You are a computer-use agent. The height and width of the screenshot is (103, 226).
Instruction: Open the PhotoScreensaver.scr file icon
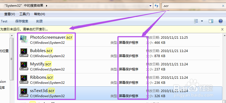pyautogui.click(x=24, y=39)
